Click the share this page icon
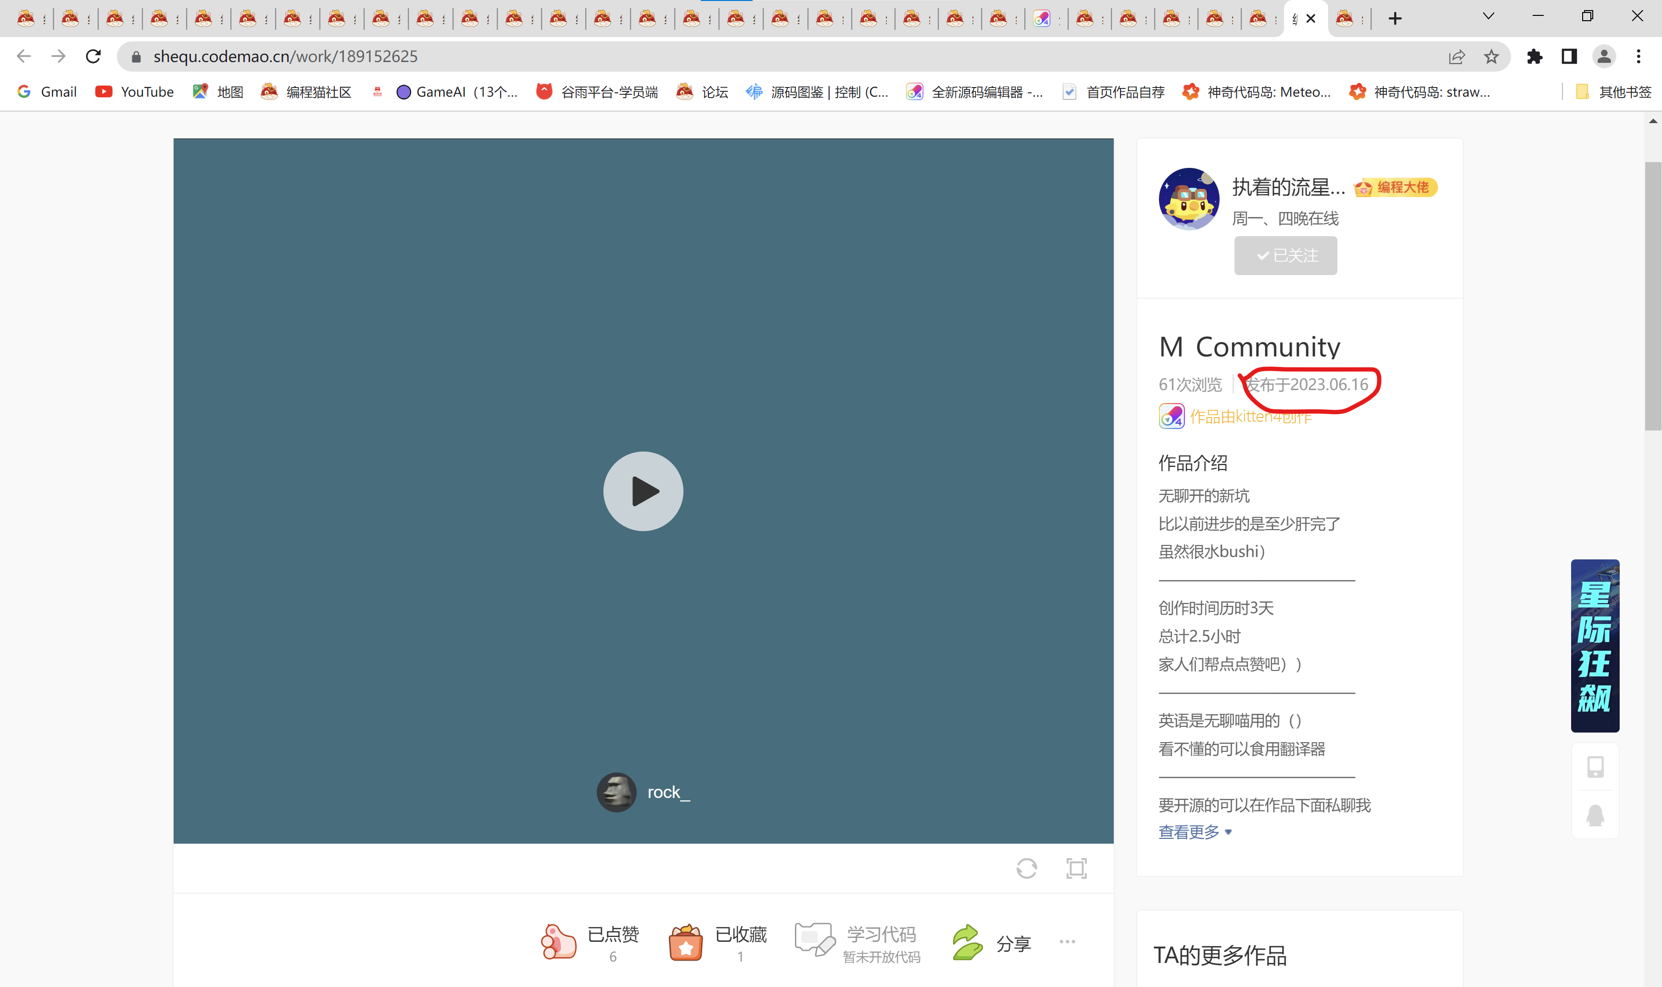 1456,57
